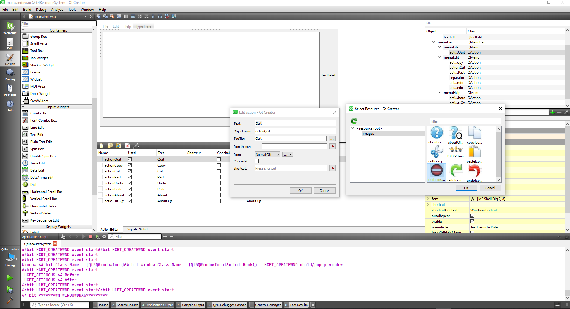Screen dimensions: 570x309
Task: Click the green plus icon in property editor
Action: pyautogui.click(x=552, y=112)
